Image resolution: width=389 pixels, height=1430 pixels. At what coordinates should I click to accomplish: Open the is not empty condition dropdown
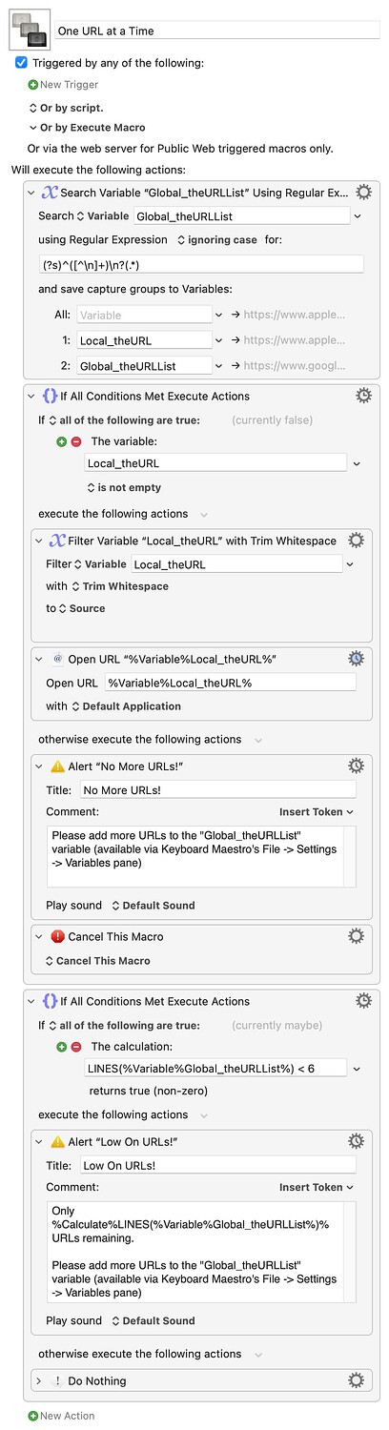[116, 487]
